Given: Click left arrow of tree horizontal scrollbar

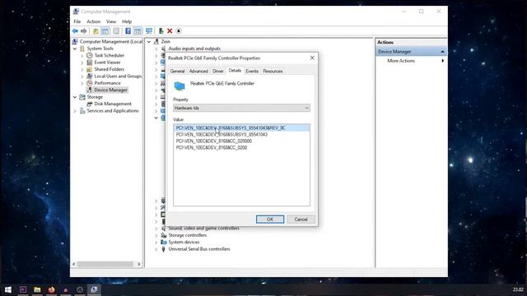Looking at the screenshot, I should point(74,264).
